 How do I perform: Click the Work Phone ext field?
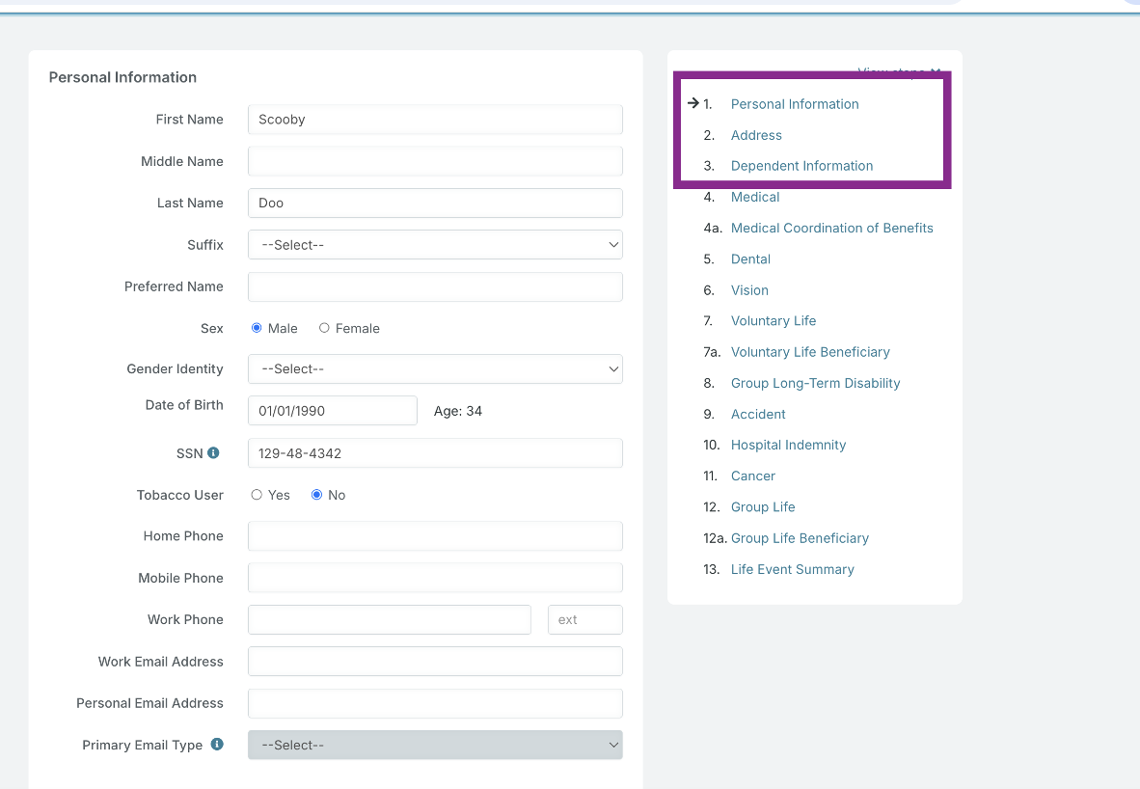pyautogui.click(x=584, y=620)
